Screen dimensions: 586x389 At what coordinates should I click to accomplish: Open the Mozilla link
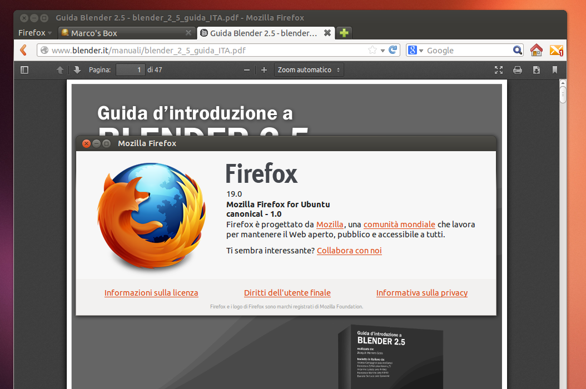(x=330, y=224)
